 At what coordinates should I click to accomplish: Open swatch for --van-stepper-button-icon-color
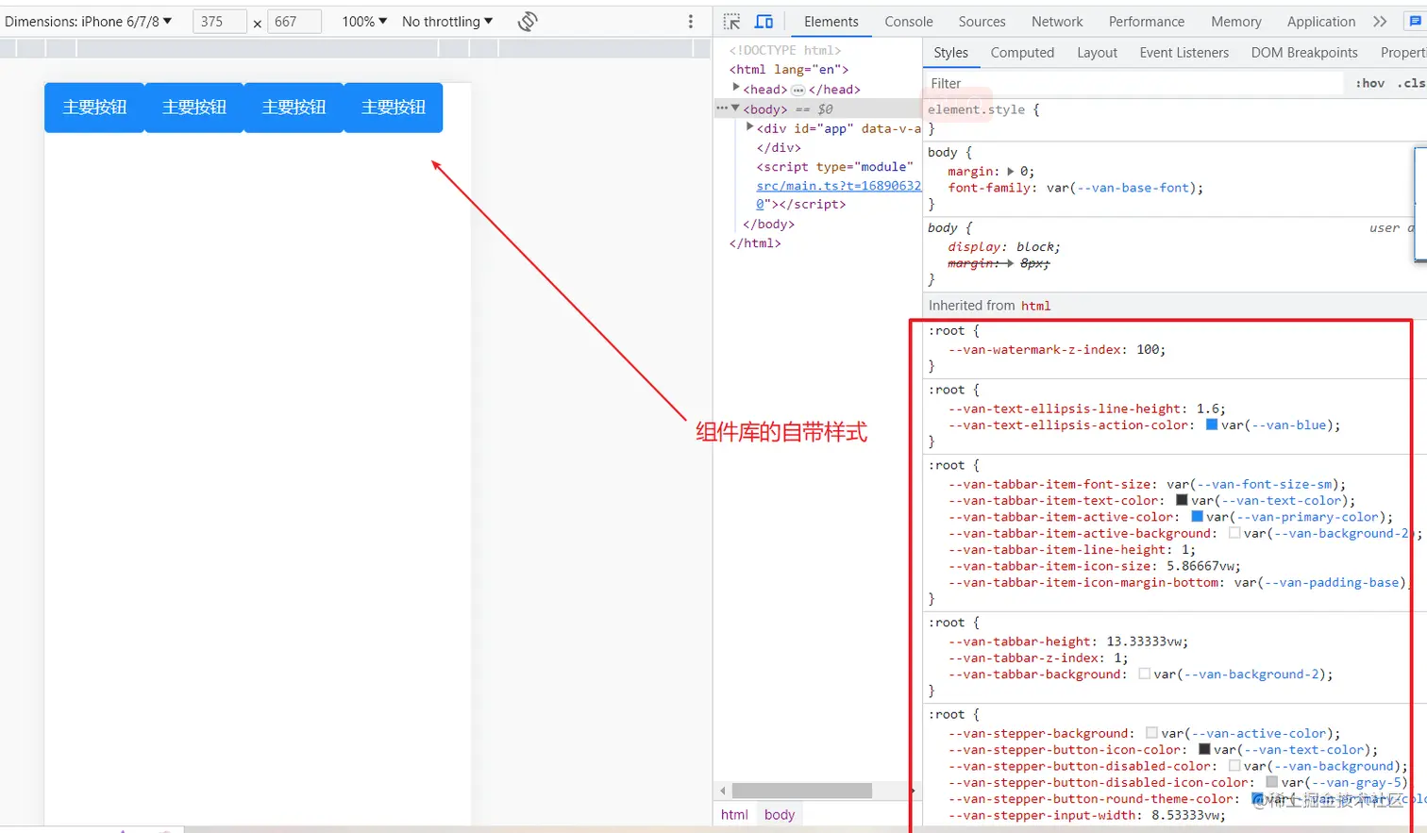point(1203,749)
